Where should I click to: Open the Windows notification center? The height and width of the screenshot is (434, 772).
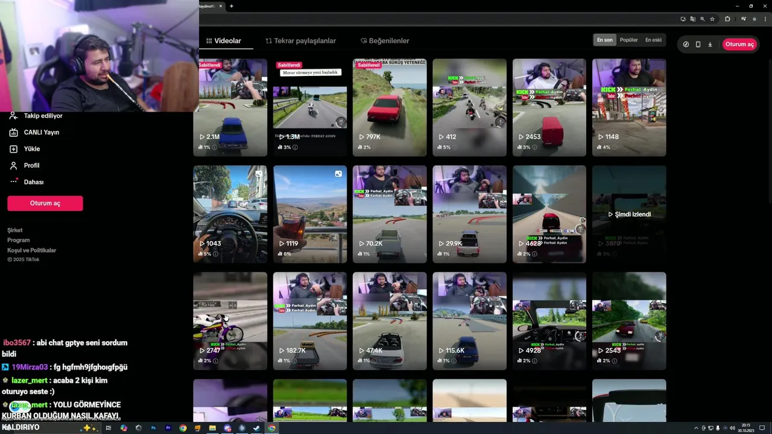pyautogui.click(x=762, y=428)
